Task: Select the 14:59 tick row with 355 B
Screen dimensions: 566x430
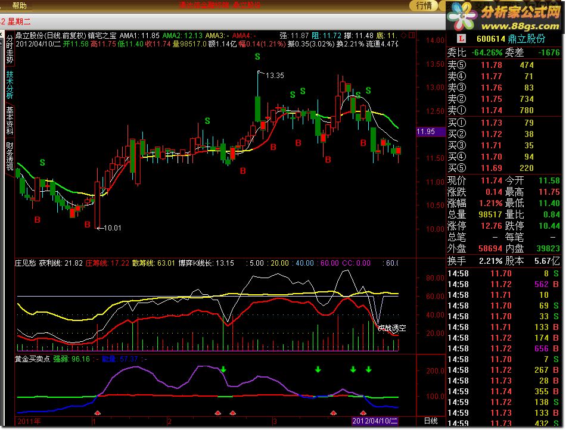Action: click(504, 391)
